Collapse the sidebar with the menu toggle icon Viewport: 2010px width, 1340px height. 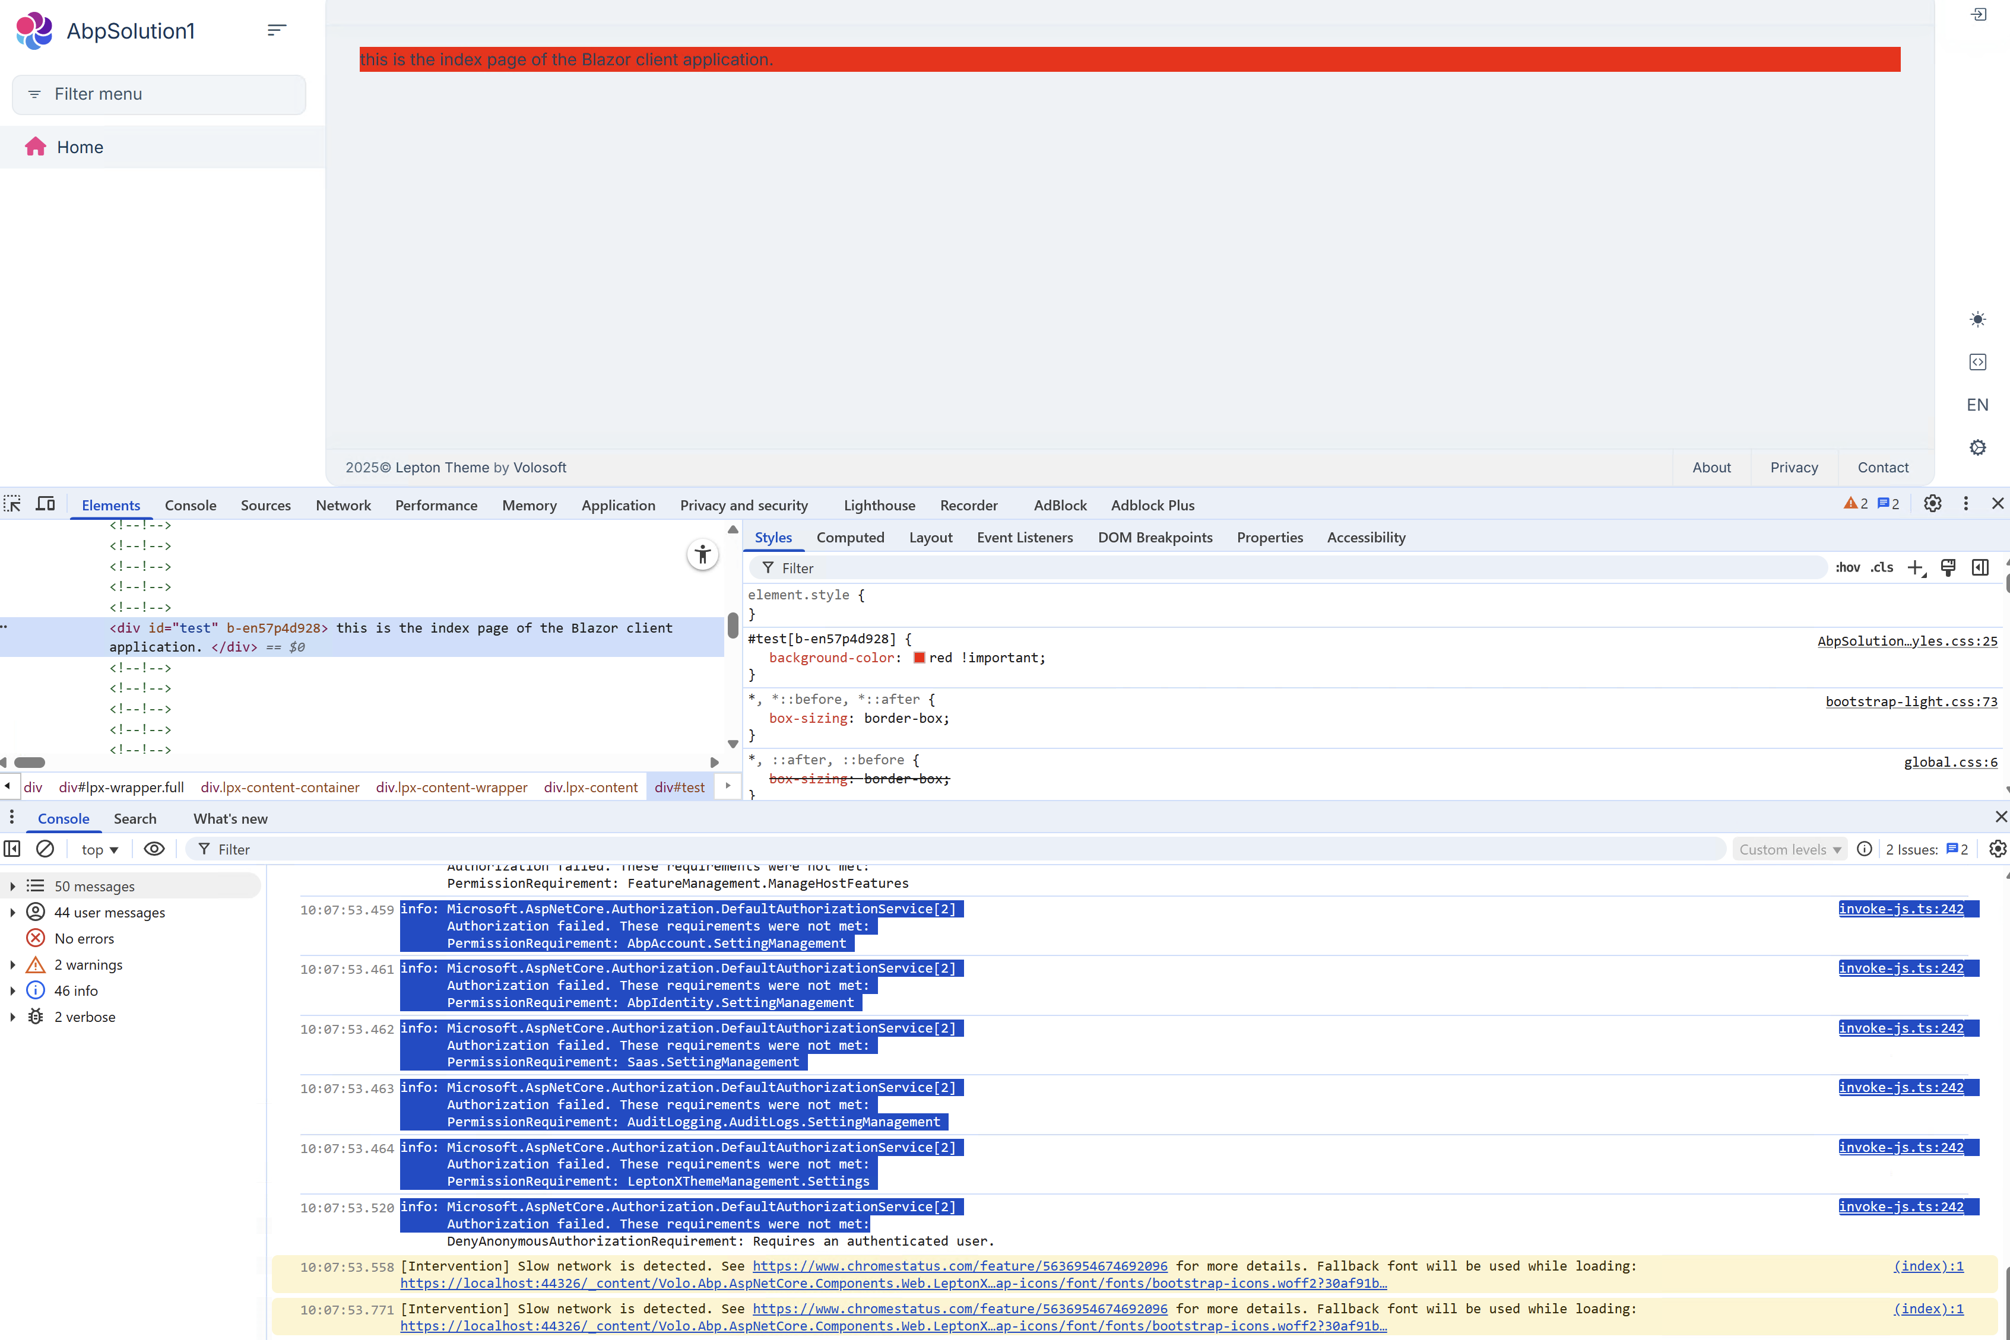276,30
